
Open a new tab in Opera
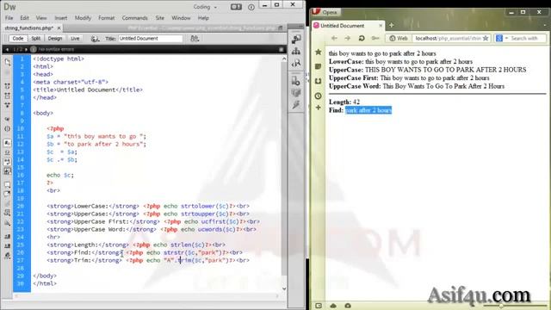391,25
